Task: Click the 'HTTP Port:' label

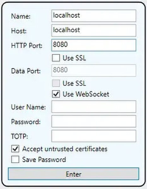Action: click(x=27, y=45)
